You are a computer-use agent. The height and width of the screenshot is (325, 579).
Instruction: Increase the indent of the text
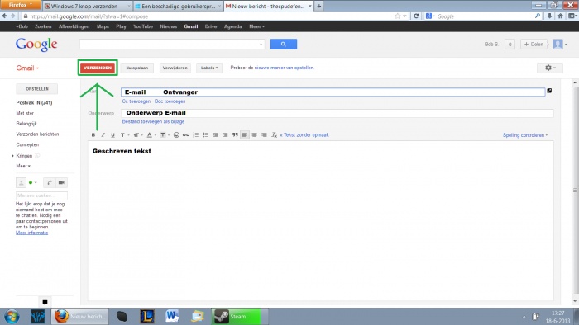pyautogui.click(x=225, y=135)
